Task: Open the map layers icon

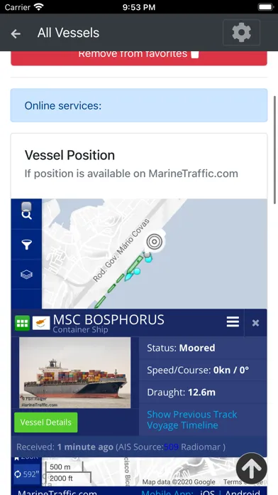Action: 26,275
